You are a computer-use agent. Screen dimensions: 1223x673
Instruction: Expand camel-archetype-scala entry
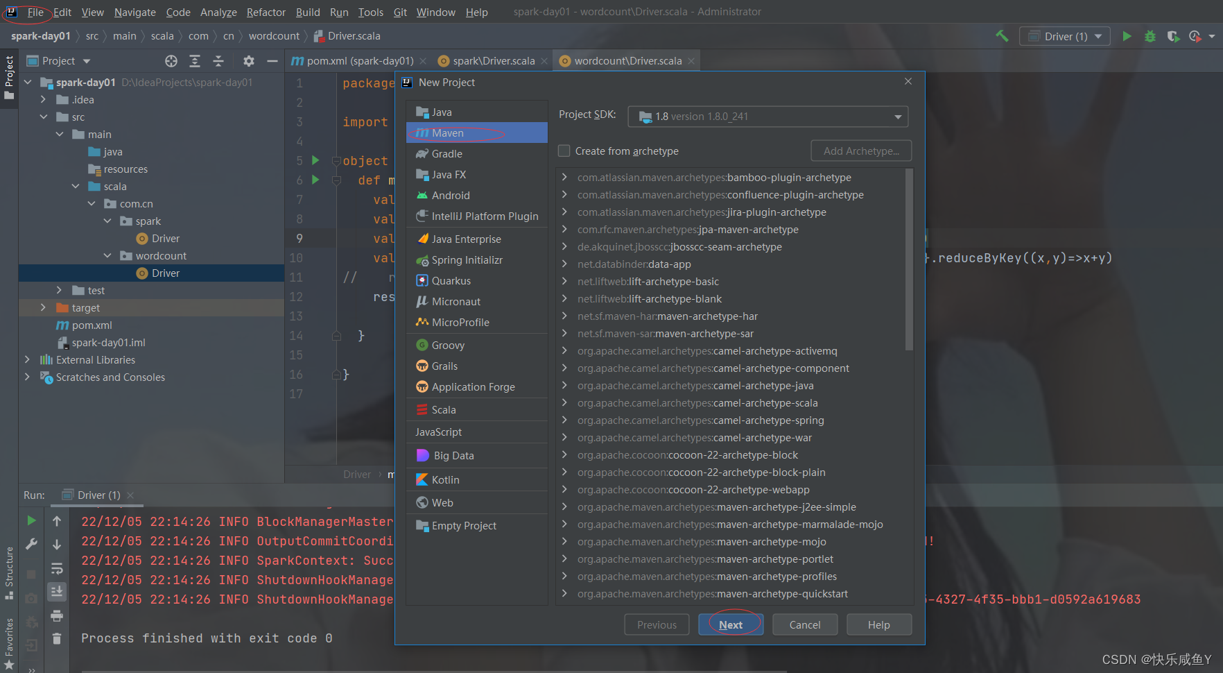(564, 402)
